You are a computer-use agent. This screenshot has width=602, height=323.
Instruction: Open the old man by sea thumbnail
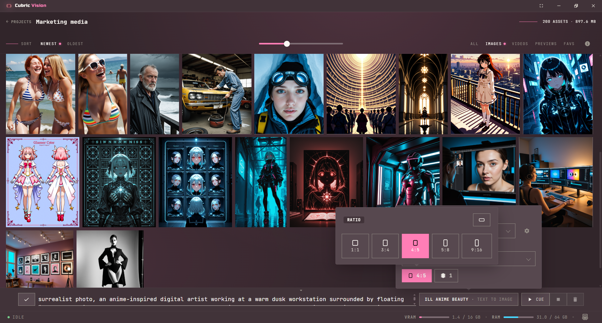point(155,94)
